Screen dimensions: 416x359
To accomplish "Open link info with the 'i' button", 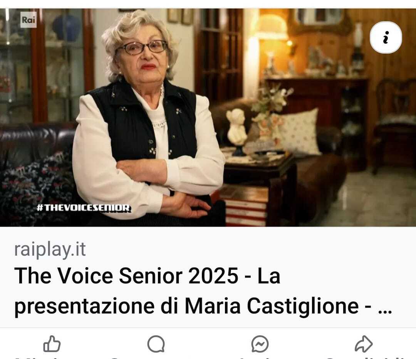I will point(386,37).
